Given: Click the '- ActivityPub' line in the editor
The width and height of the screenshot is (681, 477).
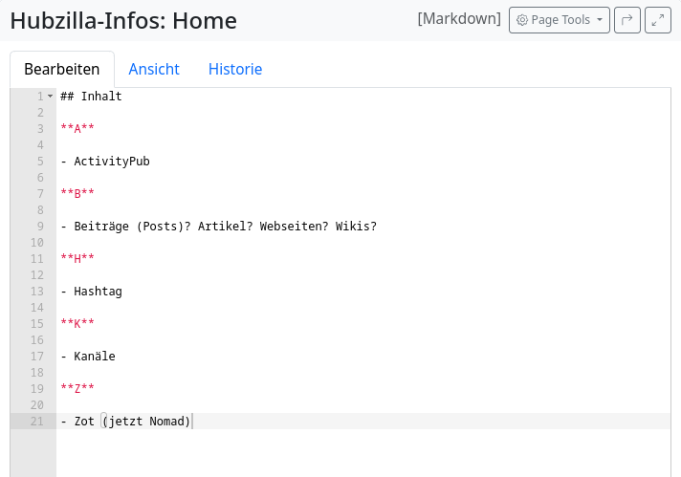Looking at the screenshot, I should coord(105,162).
